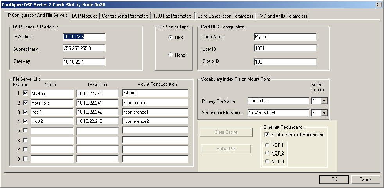
Task: Go to T.30 Fax Parameters tab
Action: (x=172, y=16)
